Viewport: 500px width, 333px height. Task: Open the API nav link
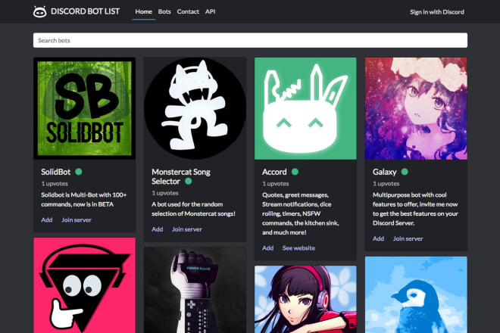click(210, 11)
